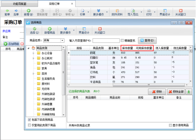Click the 新增 green plus icon in main toolbar
196x140 pixels.
click(x=29, y=11)
